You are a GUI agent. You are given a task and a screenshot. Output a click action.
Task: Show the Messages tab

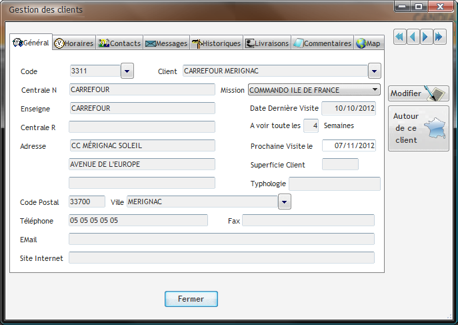[x=167, y=43]
